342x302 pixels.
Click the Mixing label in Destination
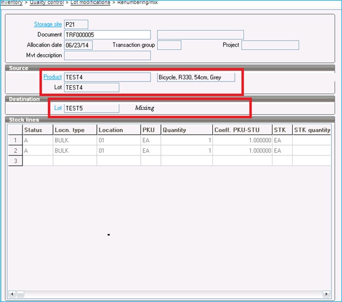coord(144,108)
